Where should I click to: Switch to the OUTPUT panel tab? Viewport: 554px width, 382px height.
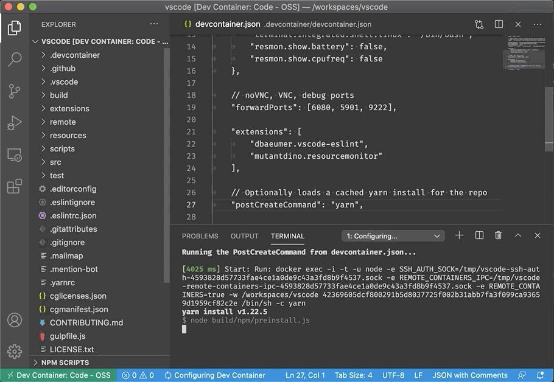pos(244,236)
